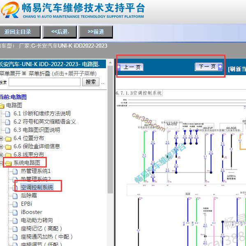Click document icon beside 6.1 诊断和维修方法说明

[x=8, y=114]
